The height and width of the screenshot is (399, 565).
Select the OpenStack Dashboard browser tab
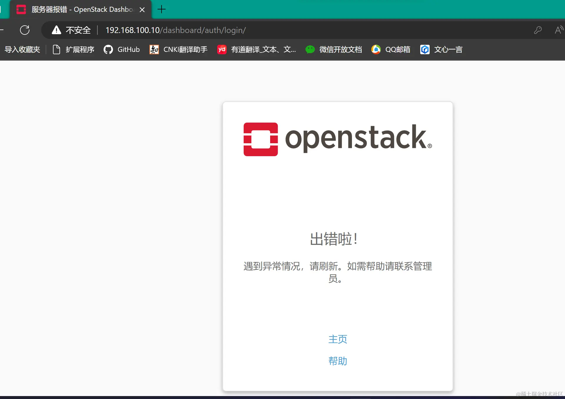coord(81,9)
